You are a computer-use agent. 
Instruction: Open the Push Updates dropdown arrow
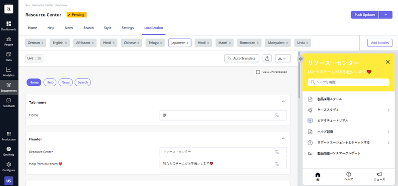click(386, 15)
